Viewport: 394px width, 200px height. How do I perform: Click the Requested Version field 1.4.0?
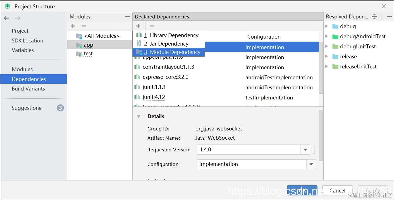coord(249,150)
